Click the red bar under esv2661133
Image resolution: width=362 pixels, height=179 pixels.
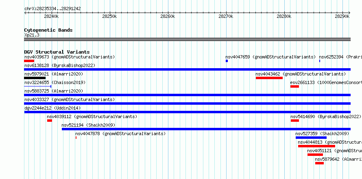click(x=294, y=86)
